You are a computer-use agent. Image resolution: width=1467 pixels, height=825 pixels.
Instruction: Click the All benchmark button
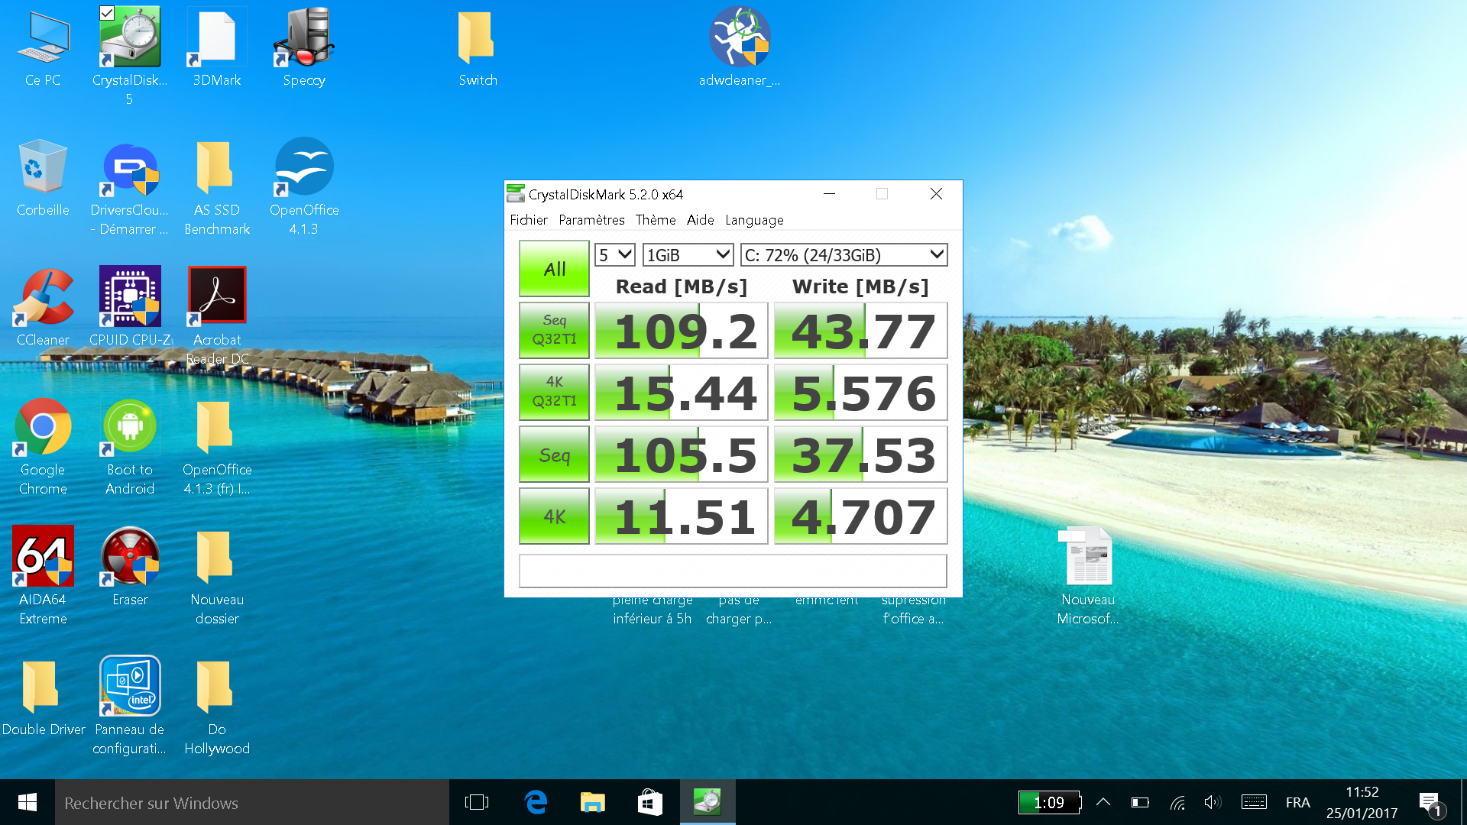coord(554,269)
